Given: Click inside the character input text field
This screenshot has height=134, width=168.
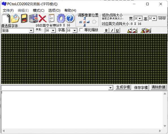Looking at the screenshot, I should (x=55, y=88).
